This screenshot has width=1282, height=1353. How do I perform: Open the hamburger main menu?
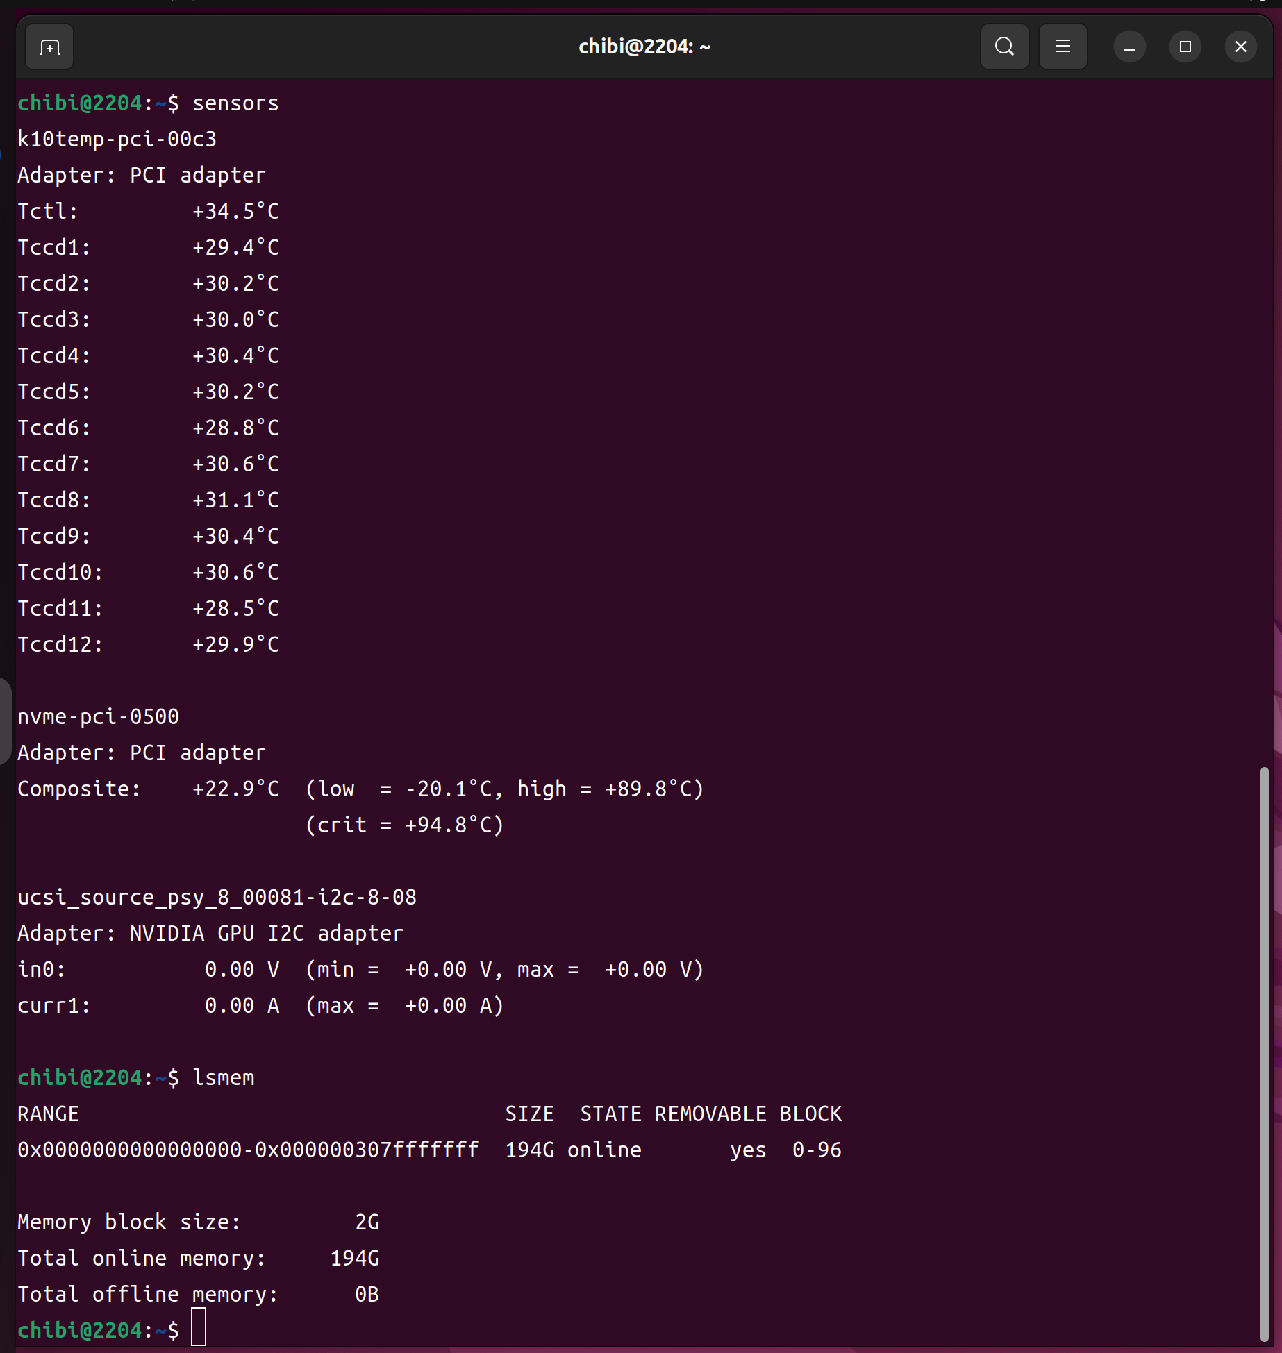[x=1063, y=47]
